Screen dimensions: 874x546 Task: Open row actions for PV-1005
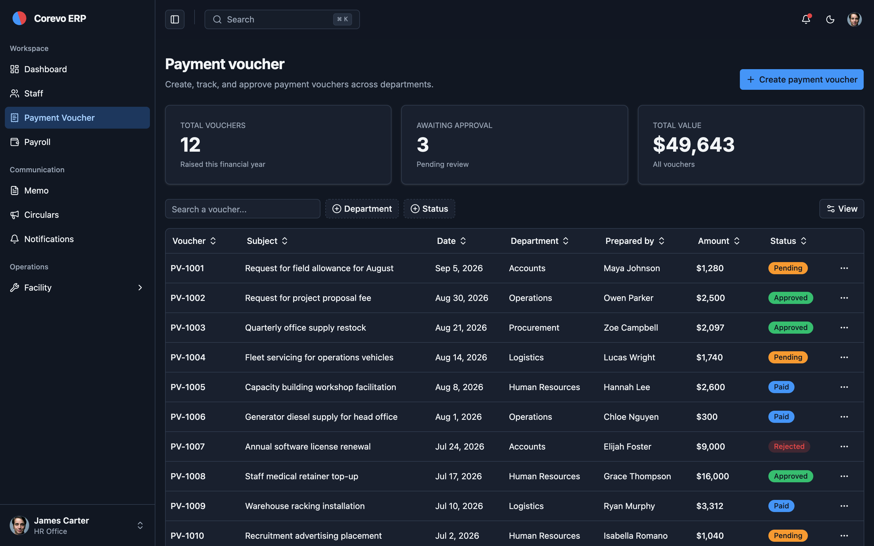coord(844,387)
